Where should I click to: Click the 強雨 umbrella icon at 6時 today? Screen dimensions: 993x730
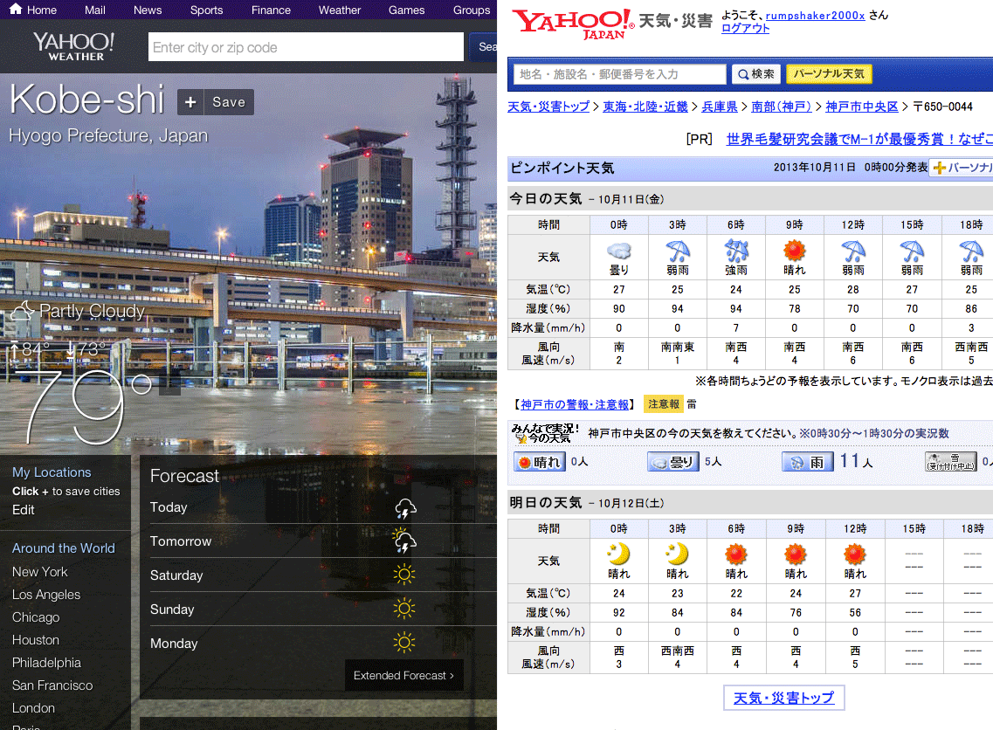[x=736, y=251]
